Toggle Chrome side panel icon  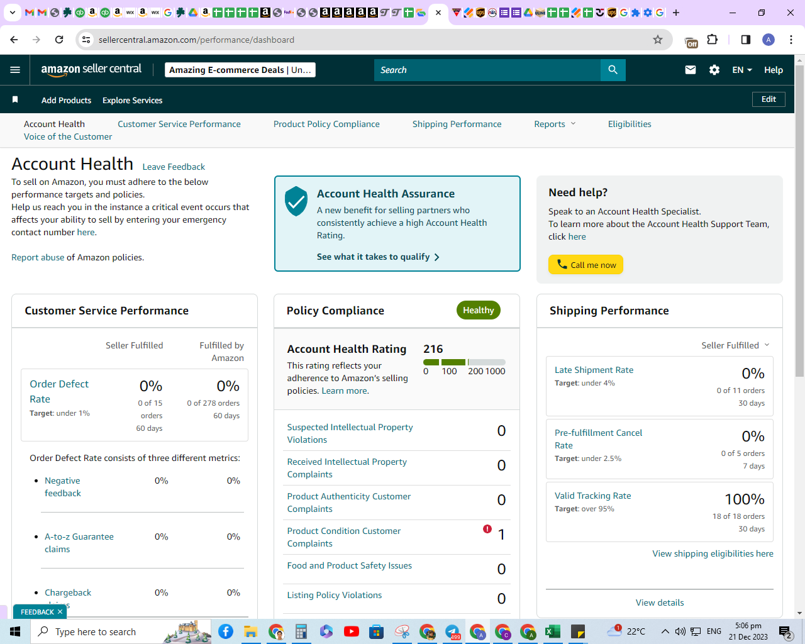coord(746,40)
